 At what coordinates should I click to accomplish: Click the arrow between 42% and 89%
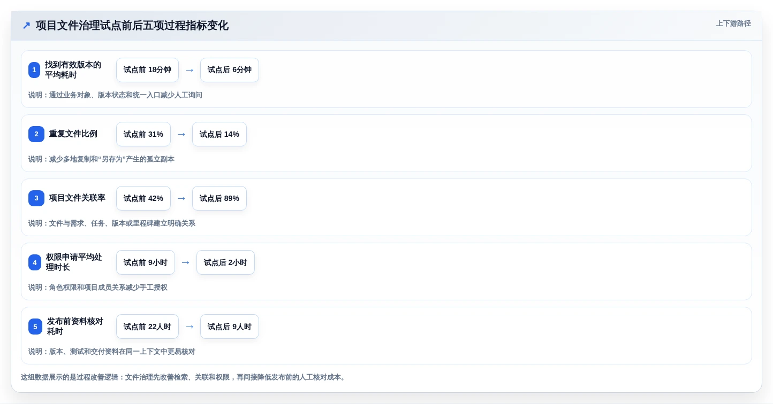tap(181, 198)
